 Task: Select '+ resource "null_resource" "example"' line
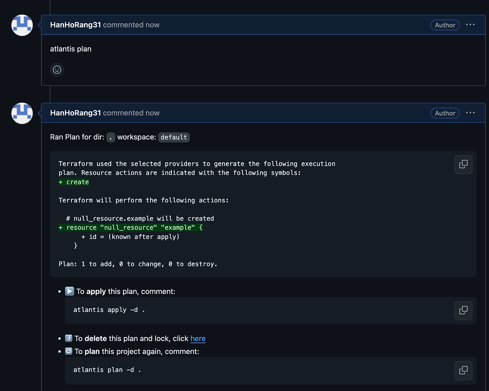click(x=131, y=228)
